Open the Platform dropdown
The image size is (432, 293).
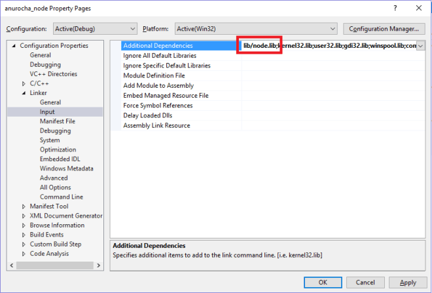256,29
